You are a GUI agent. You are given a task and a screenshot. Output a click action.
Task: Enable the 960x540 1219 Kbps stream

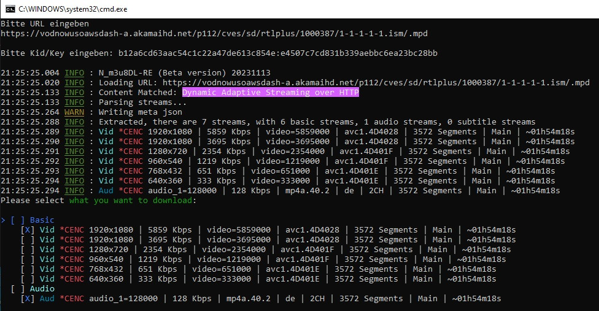tap(28, 259)
